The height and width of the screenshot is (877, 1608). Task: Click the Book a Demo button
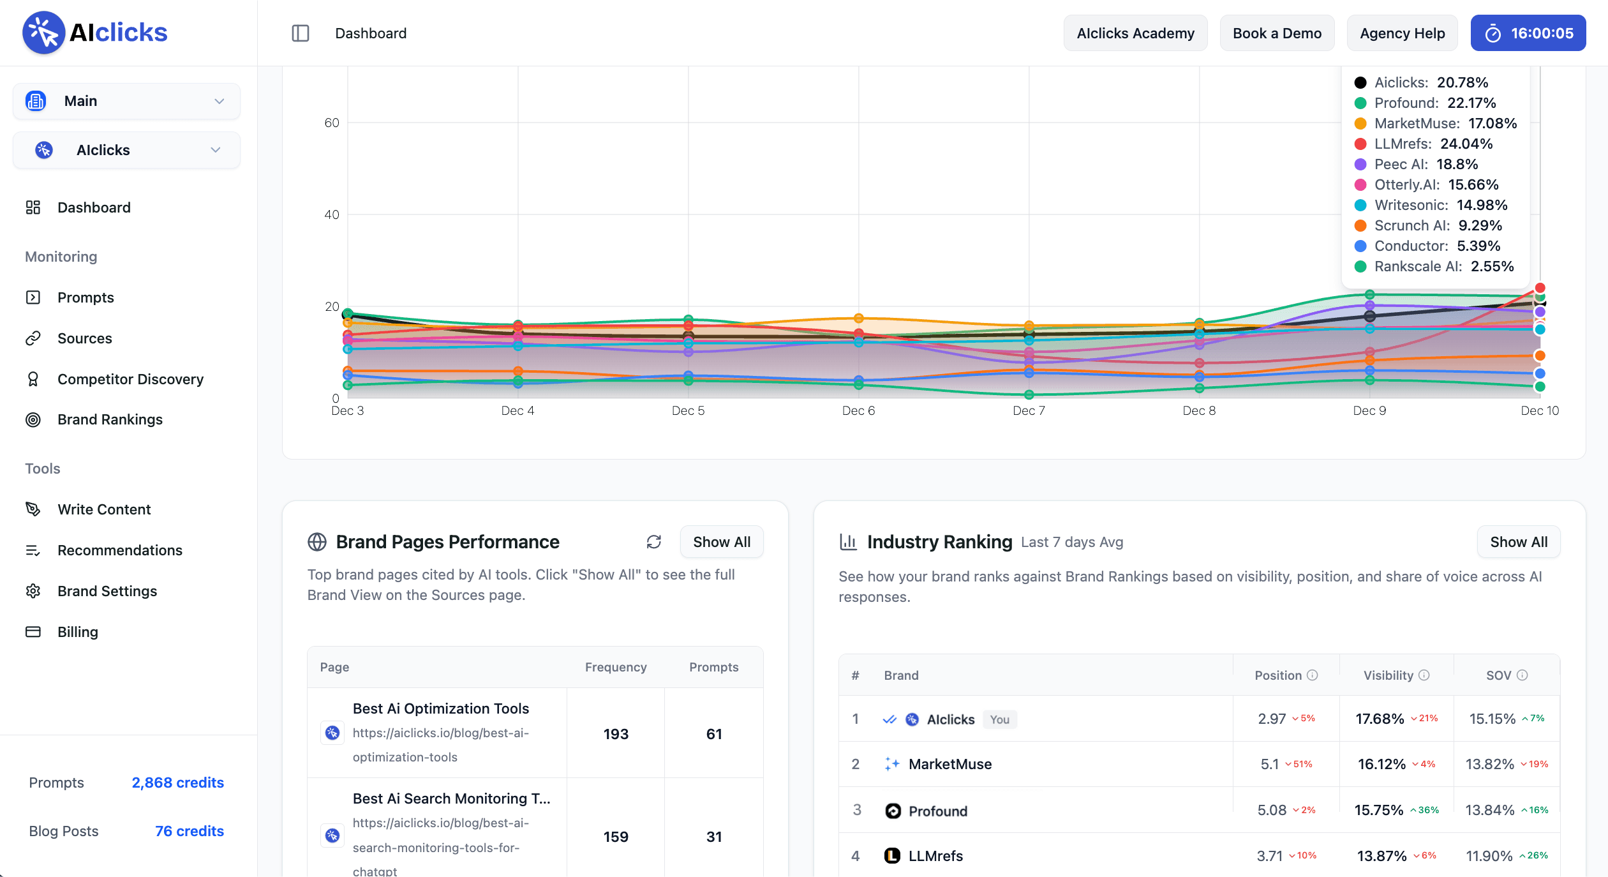pyautogui.click(x=1277, y=33)
